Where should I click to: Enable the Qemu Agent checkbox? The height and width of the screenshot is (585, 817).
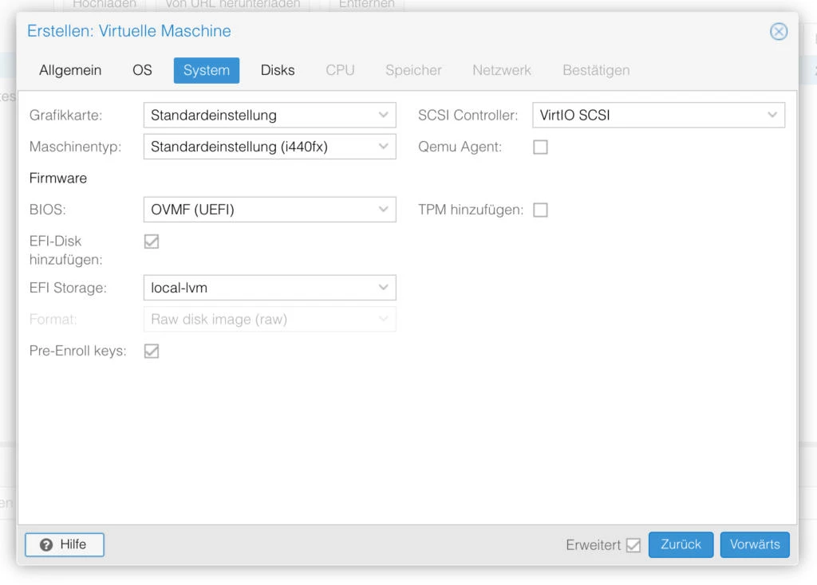[x=540, y=147]
